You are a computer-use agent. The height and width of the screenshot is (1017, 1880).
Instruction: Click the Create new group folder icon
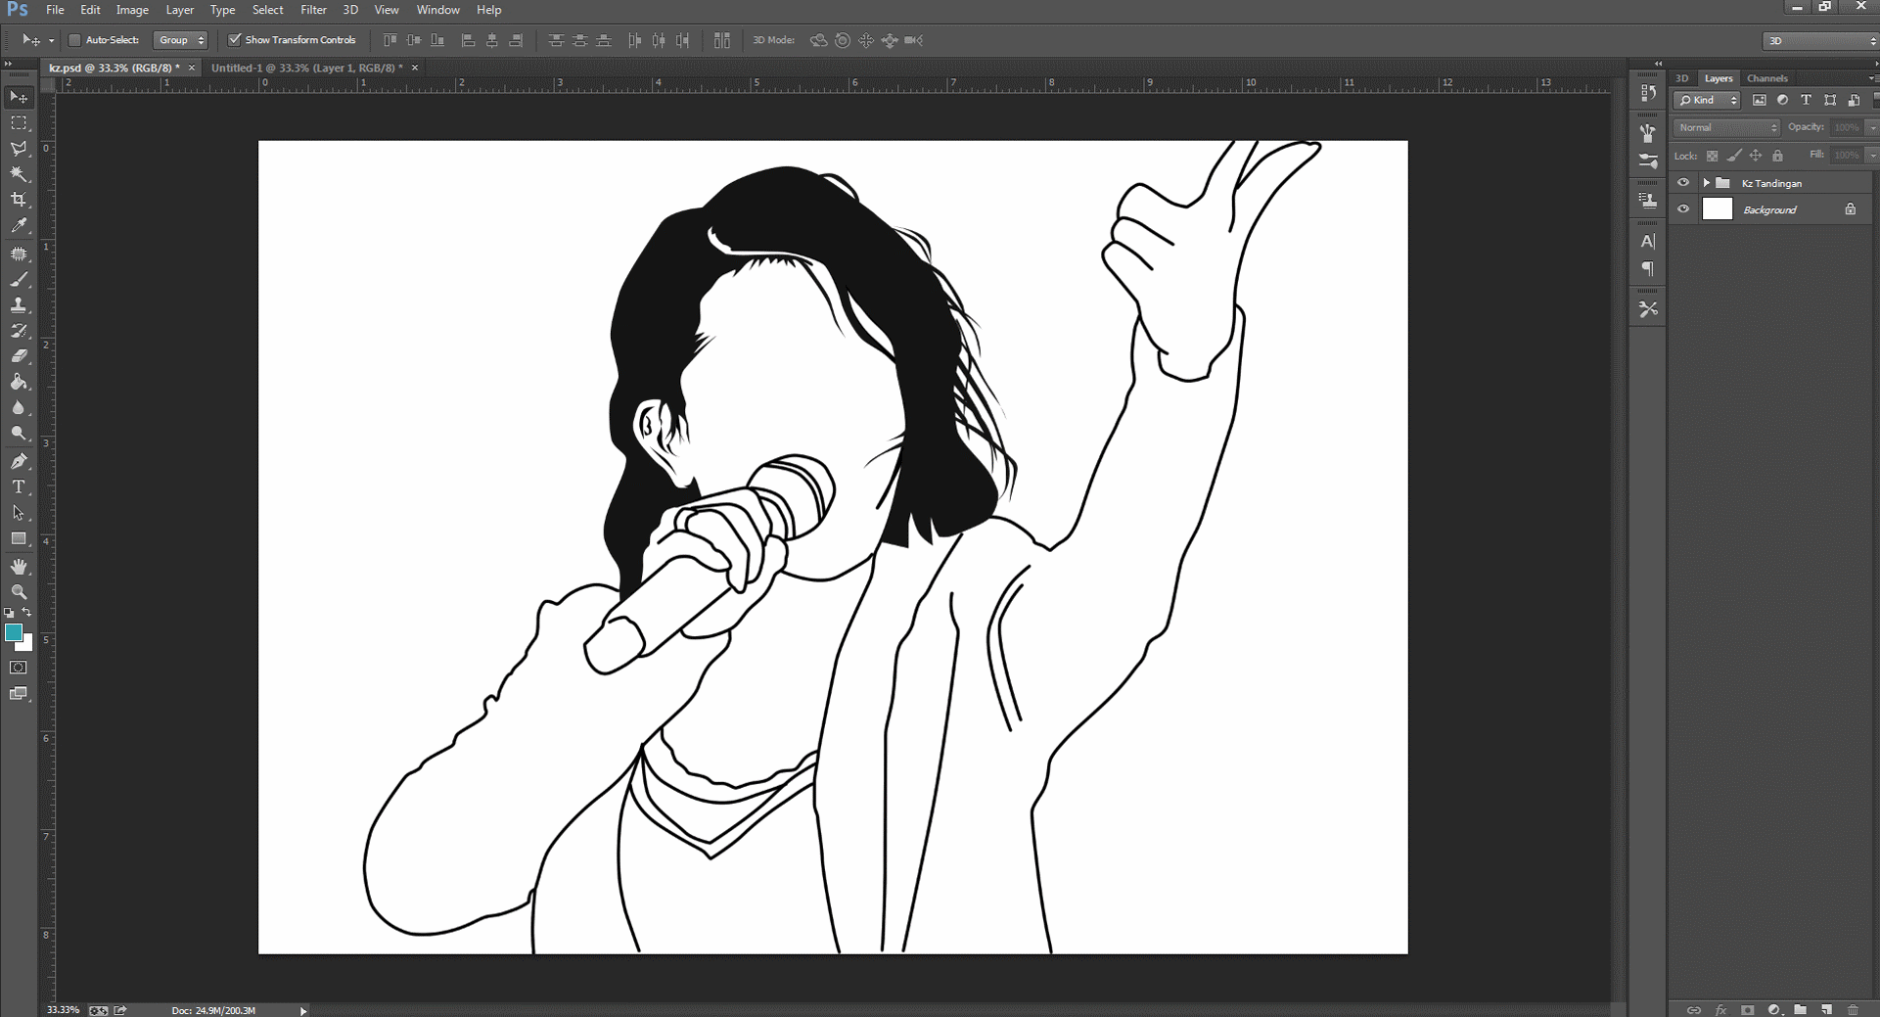pos(1801,1009)
